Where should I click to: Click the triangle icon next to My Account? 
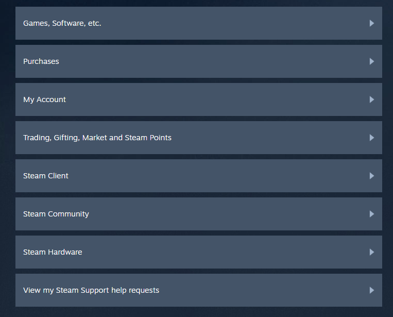point(372,99)
